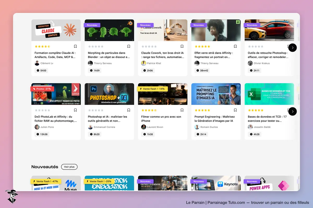Click the "Maîtrisez le prompting d'images IA" thumbnail
This screenshot has height=208, width=313.
coord(216,94)
